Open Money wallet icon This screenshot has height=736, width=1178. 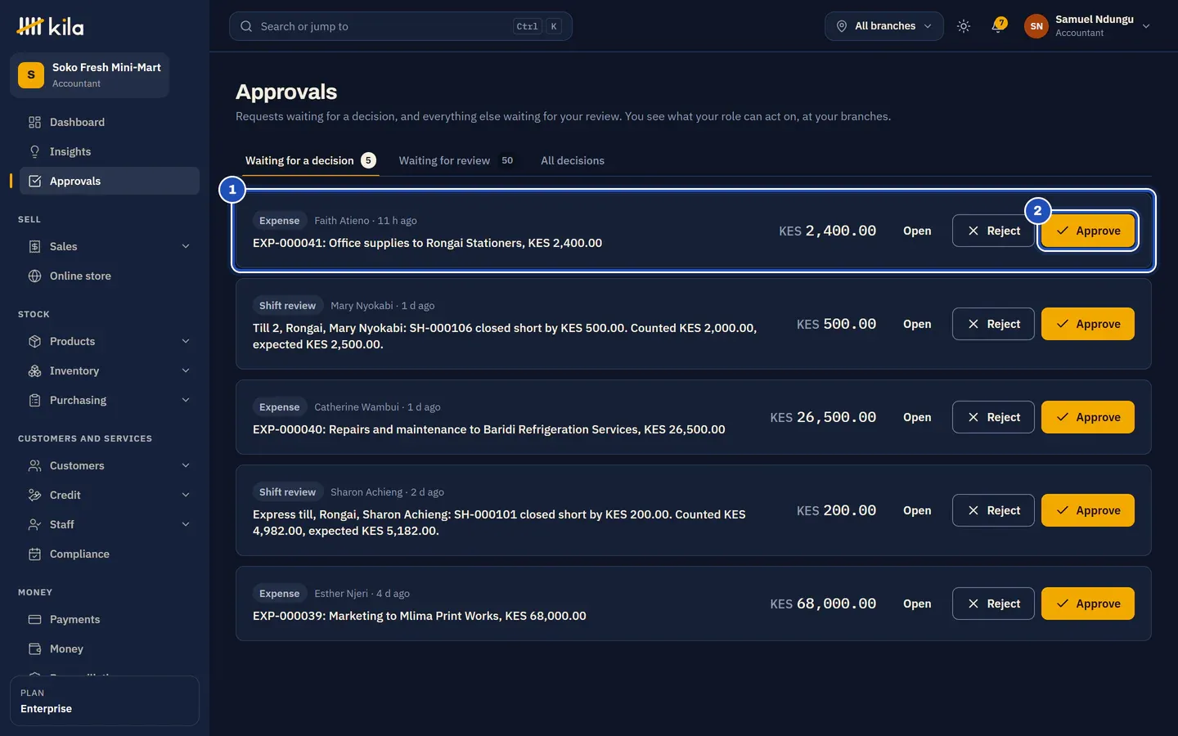(x=34, y=648)
